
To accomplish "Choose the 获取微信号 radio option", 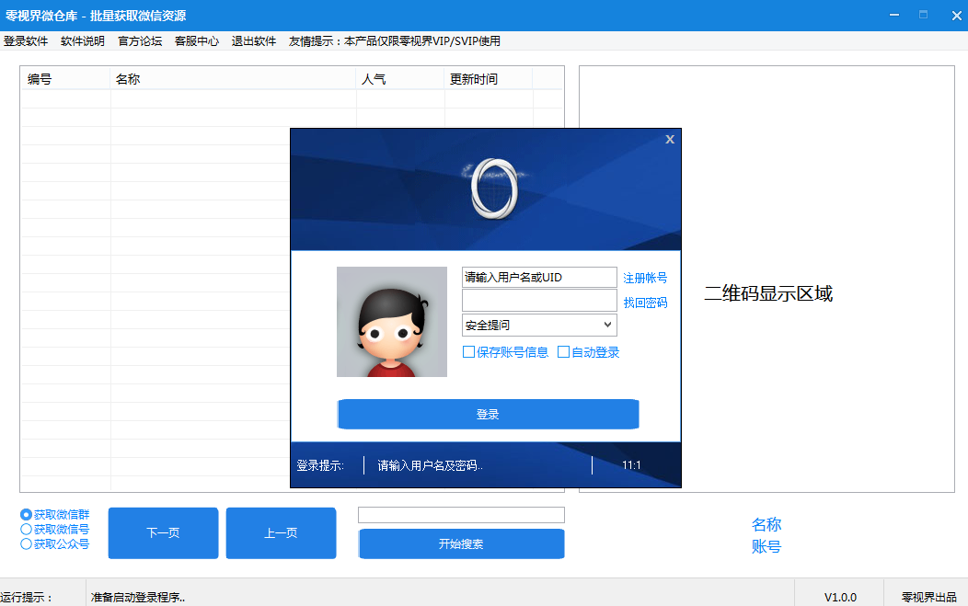I will click(26, 530).
